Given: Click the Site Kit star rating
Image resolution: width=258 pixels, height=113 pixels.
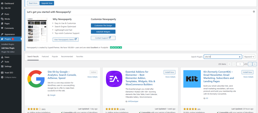Looking at the screenshot, I should (34, 109).
